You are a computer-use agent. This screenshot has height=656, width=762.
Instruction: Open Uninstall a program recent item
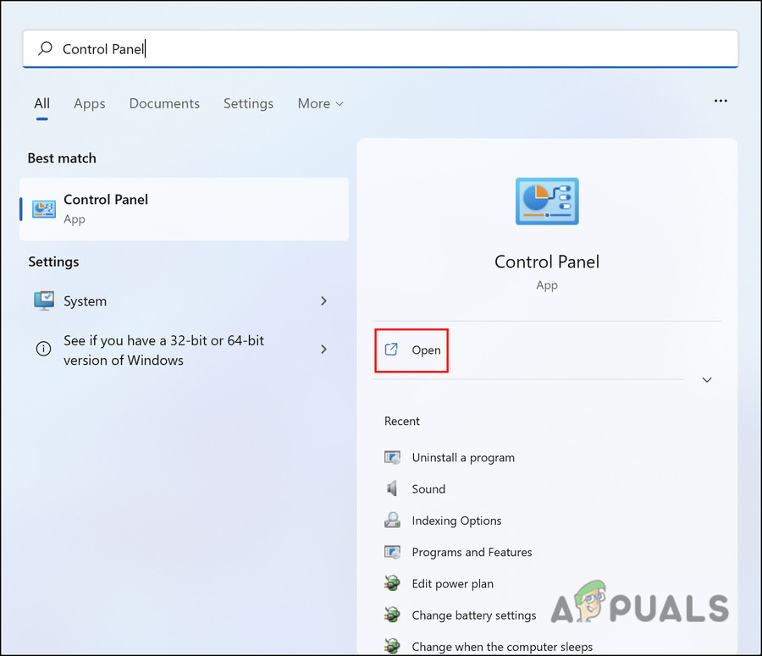click(x=463, y=458)
